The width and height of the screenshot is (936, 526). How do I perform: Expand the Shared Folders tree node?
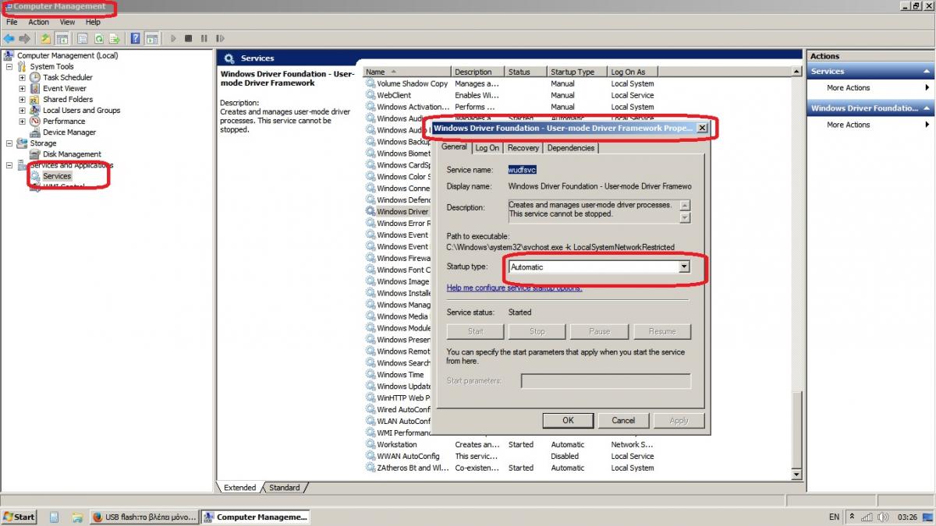tap(22, 99)
